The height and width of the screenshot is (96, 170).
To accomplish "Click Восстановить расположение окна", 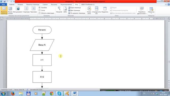I will [123, 13].
